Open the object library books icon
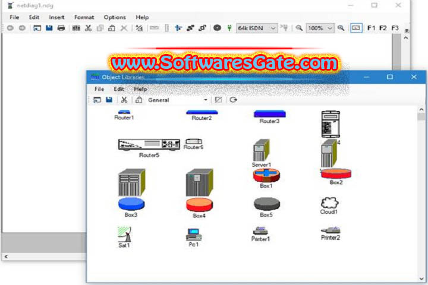The image size is (428, 285). click(76, 28)
